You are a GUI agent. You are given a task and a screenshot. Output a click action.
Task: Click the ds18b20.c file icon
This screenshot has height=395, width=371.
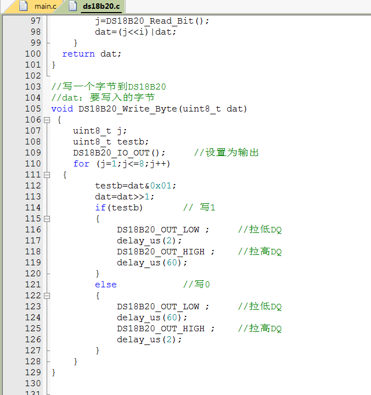(73, 6)
